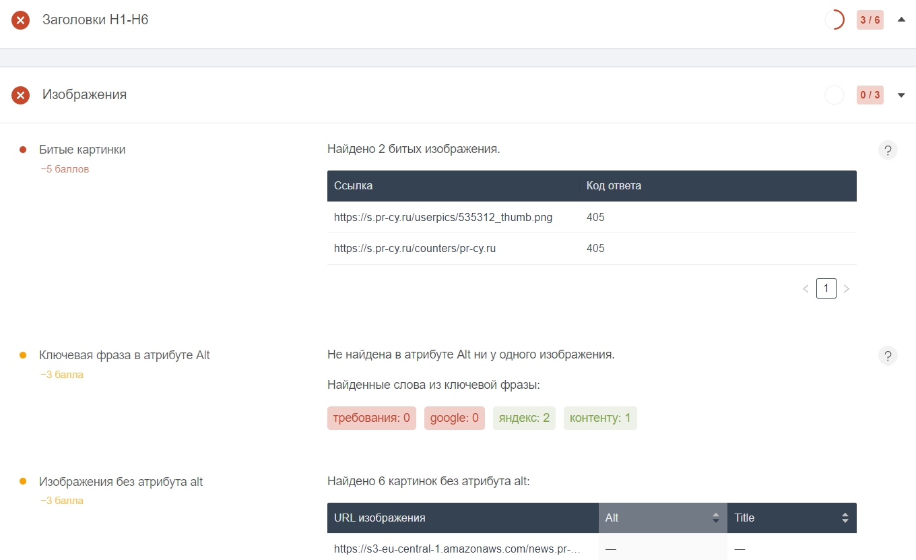Click the amazonaws image URL row

(x=457, y=549)
